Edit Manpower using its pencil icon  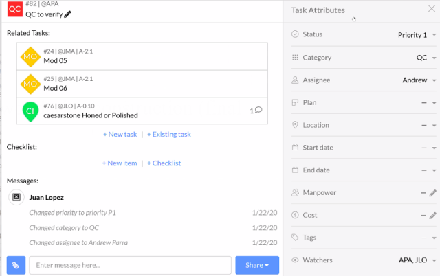point(432,193)
